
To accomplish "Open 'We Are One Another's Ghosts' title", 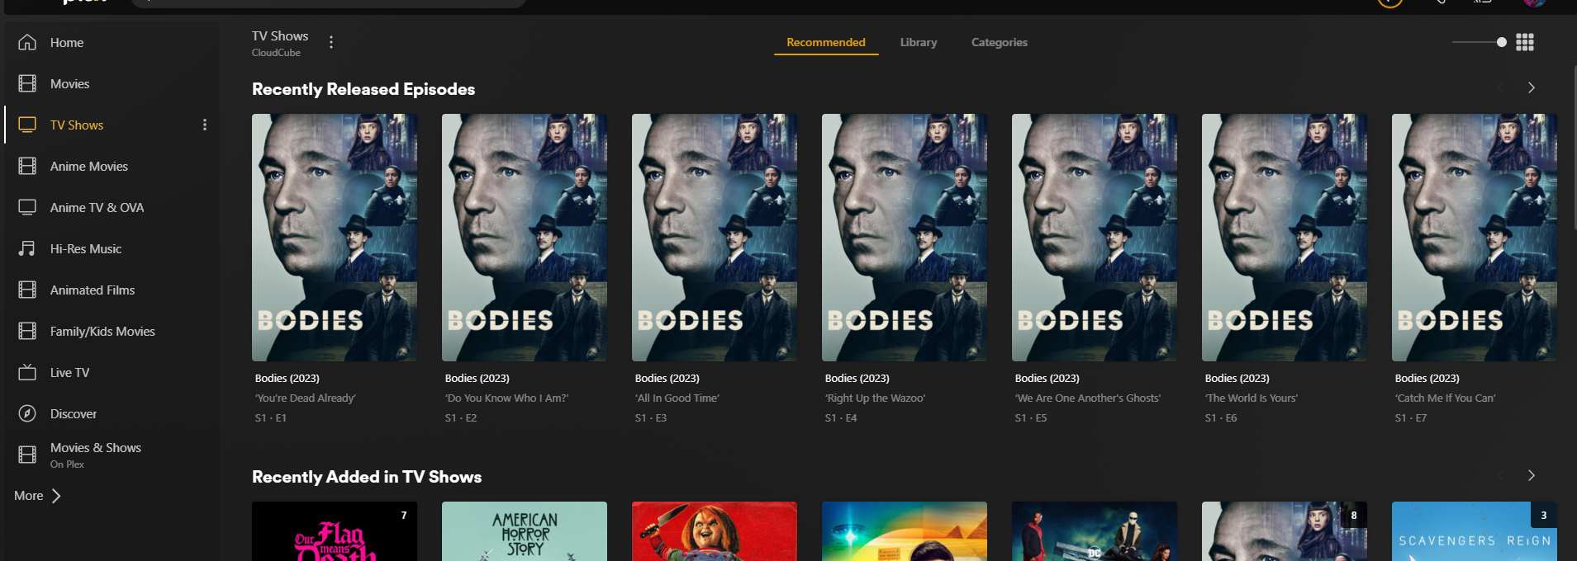I will (1088, 398).
